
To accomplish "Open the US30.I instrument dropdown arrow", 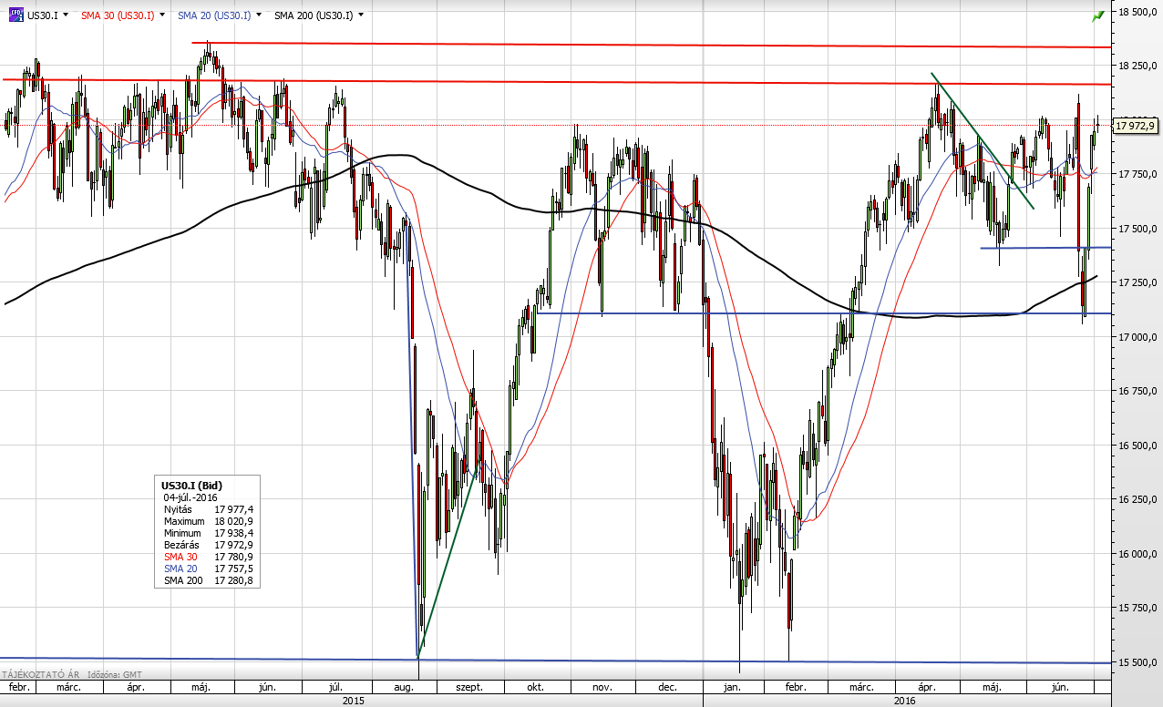I will 65,15.
